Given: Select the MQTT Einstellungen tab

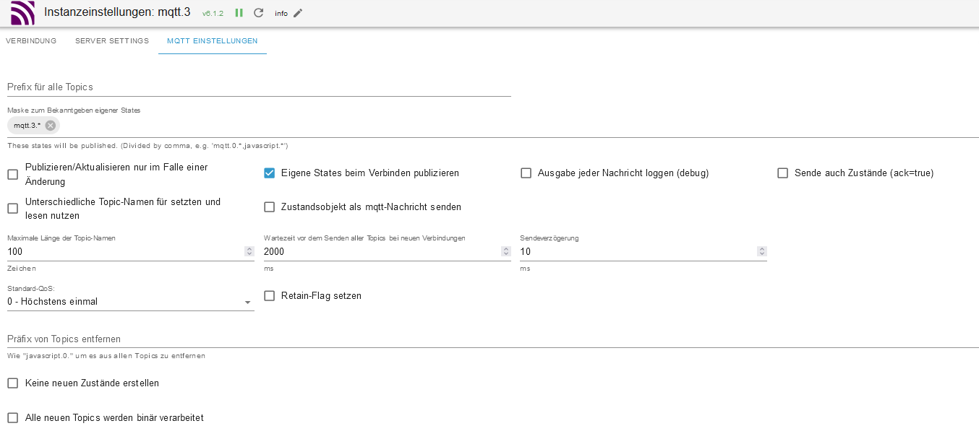Looking at the screenshot, I should click(x=213, y=41).
